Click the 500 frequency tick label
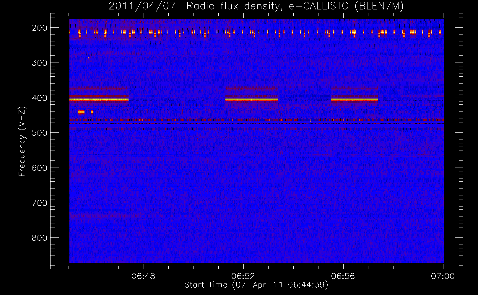478x295 pixels. (40, 133)
